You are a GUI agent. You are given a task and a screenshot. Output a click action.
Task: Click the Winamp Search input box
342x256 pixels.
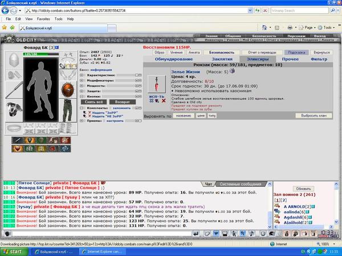coord(299,10)
